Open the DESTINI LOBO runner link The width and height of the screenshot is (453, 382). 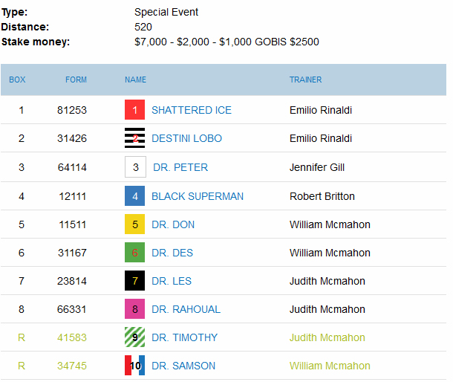[186, 138]
